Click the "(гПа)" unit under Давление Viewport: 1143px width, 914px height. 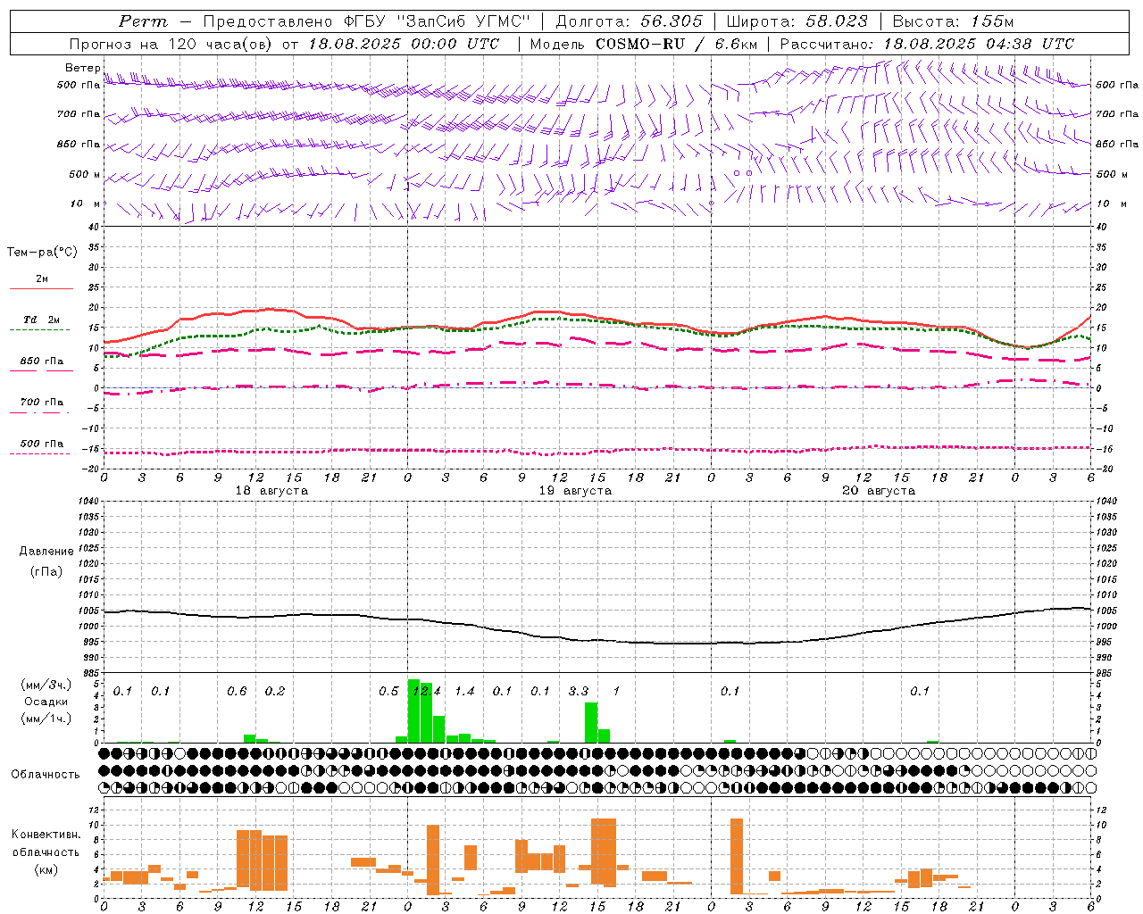46,571
